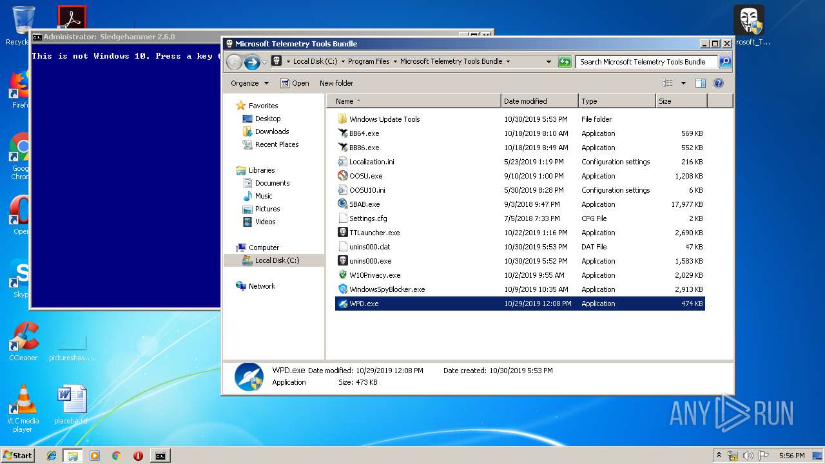This screenshot has width=825, height=464.
Task: Expand the Program Files breadcrumb arrow
Action: click(x=394, y=62)
